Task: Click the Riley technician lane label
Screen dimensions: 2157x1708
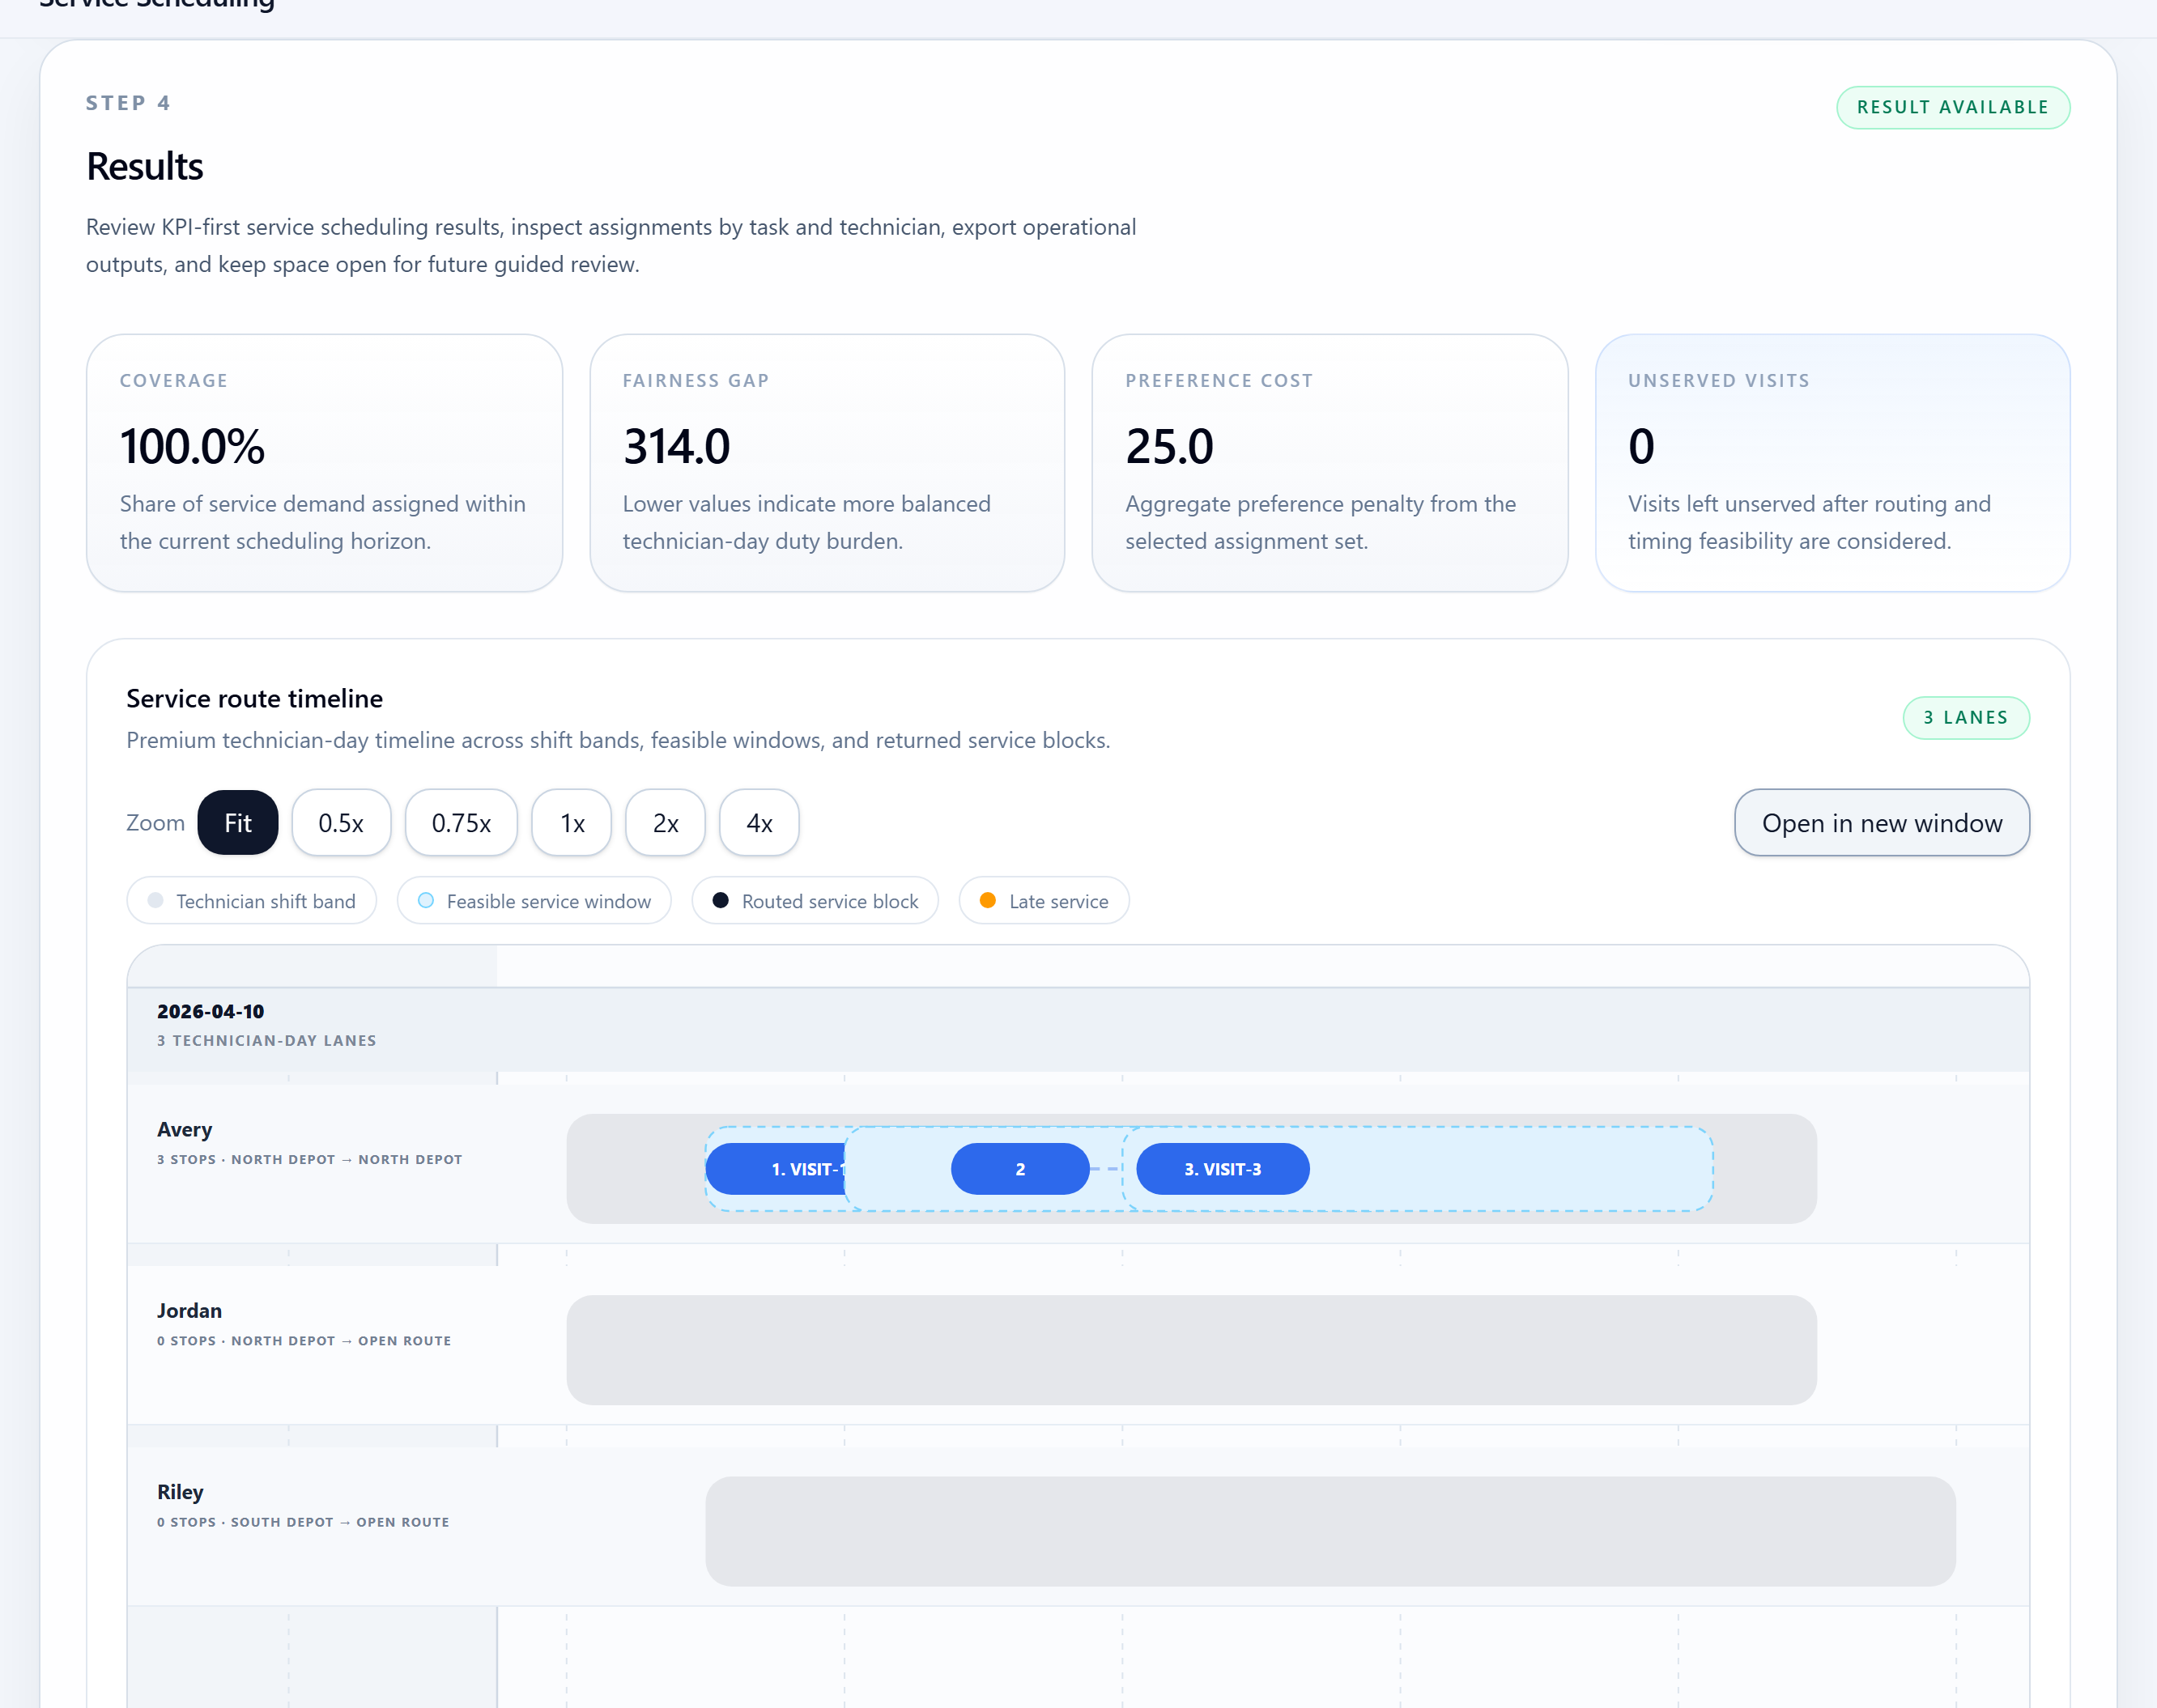Action: (180, 1492)
